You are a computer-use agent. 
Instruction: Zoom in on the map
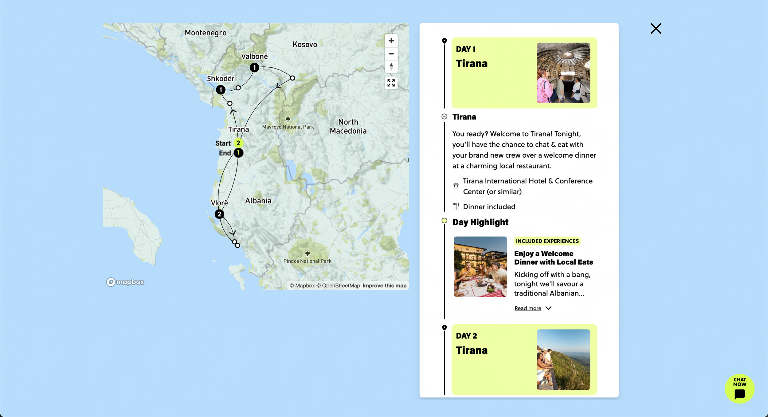coord(391,41)
